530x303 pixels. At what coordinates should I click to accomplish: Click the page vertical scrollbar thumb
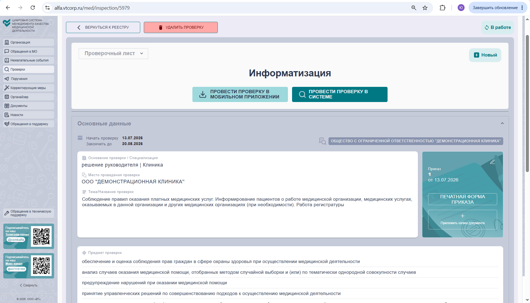point(527,103)
